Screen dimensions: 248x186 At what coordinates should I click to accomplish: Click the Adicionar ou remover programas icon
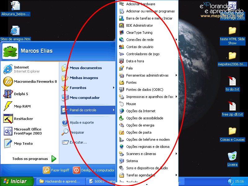click(x=122, y=11)
